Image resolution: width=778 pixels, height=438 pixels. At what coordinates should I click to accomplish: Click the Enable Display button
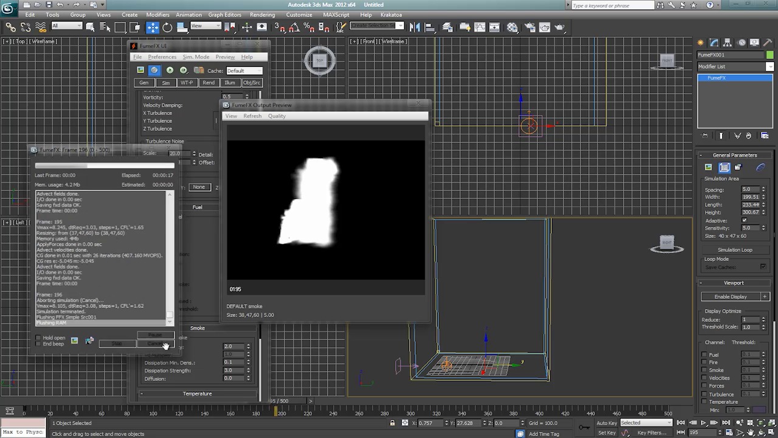pos(731,297)
